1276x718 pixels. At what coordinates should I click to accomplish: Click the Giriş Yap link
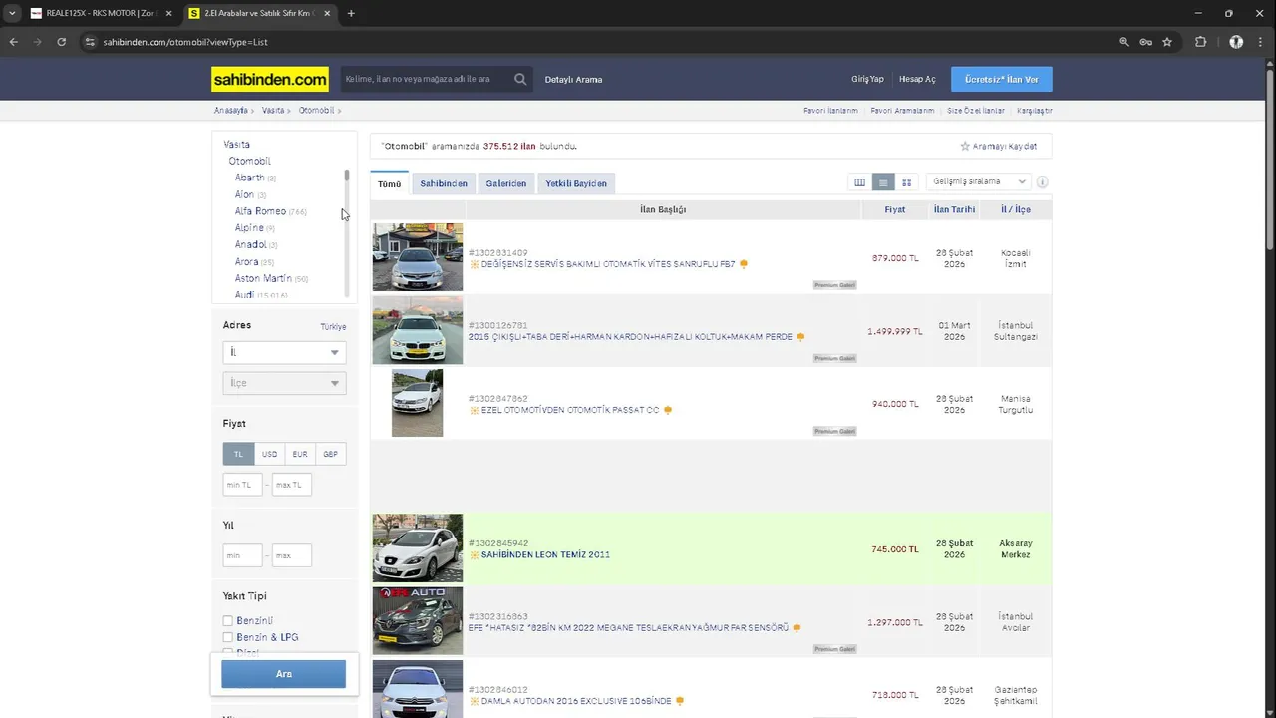point(867,79)
